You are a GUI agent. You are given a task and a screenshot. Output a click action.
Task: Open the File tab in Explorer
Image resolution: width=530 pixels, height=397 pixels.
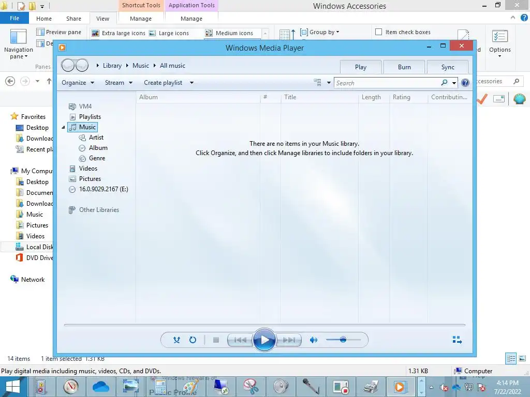pos(14,18)
